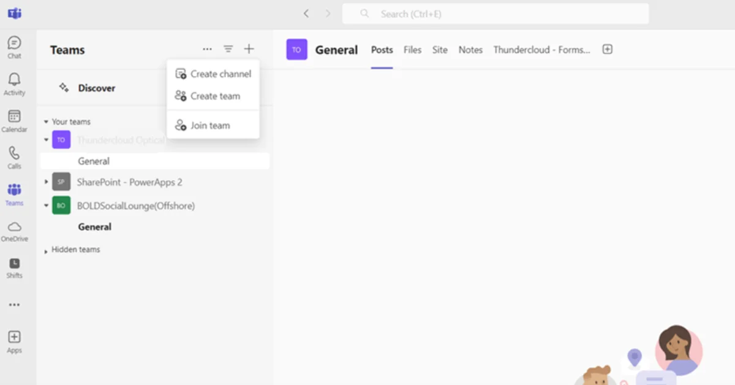Expand the SharePoint - PowerApps 2 team
The height and width of the screenshot is (385, 735).
coord(46,182)
